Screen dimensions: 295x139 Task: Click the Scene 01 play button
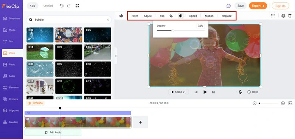click(x=179, y=92)
